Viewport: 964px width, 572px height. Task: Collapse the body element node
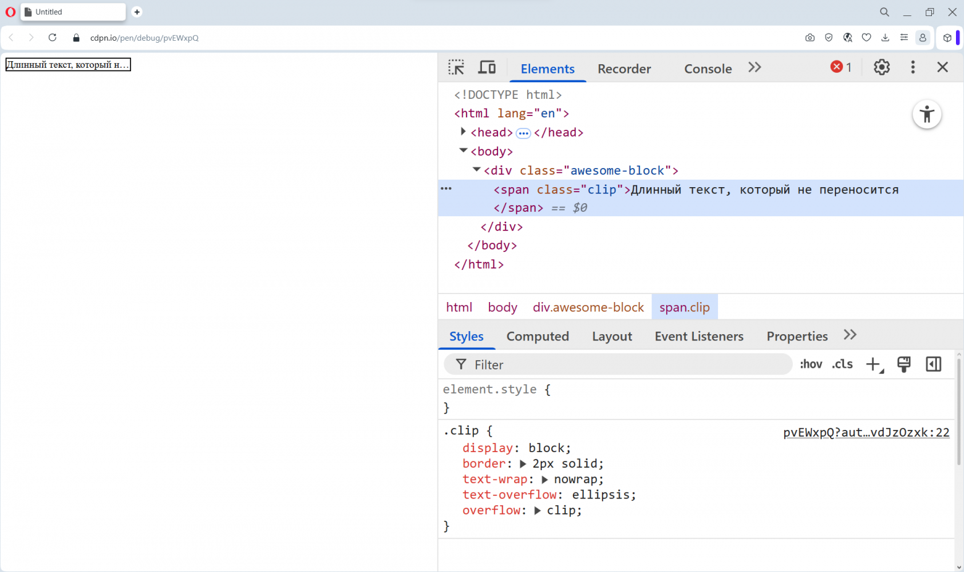[x=463, y=151]
